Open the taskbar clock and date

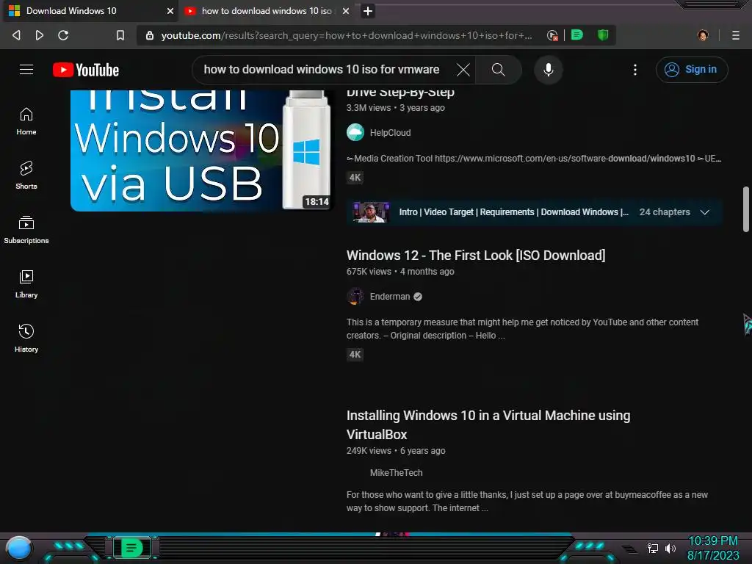tap(713, 548)
